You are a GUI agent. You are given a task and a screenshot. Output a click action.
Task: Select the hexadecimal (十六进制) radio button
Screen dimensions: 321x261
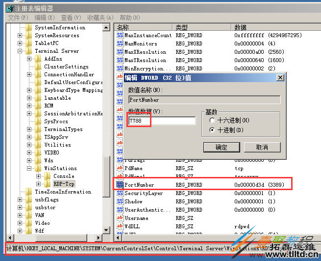point(212,120)
